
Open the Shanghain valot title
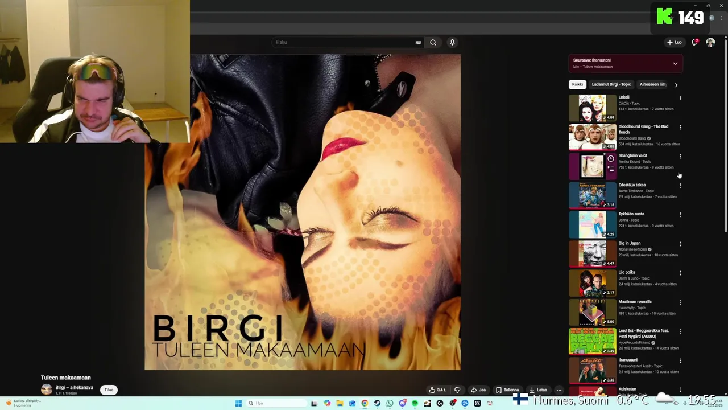pos(632,155)
